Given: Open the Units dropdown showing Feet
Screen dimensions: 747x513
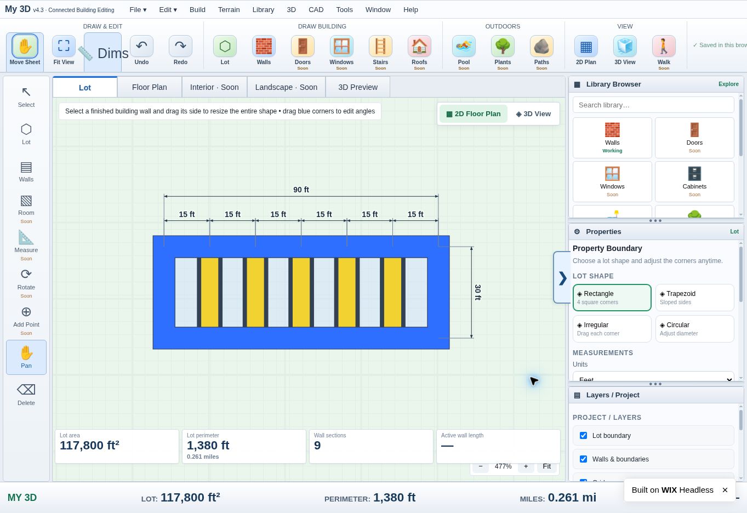Looking at the screenshot, I should point(653,378).
